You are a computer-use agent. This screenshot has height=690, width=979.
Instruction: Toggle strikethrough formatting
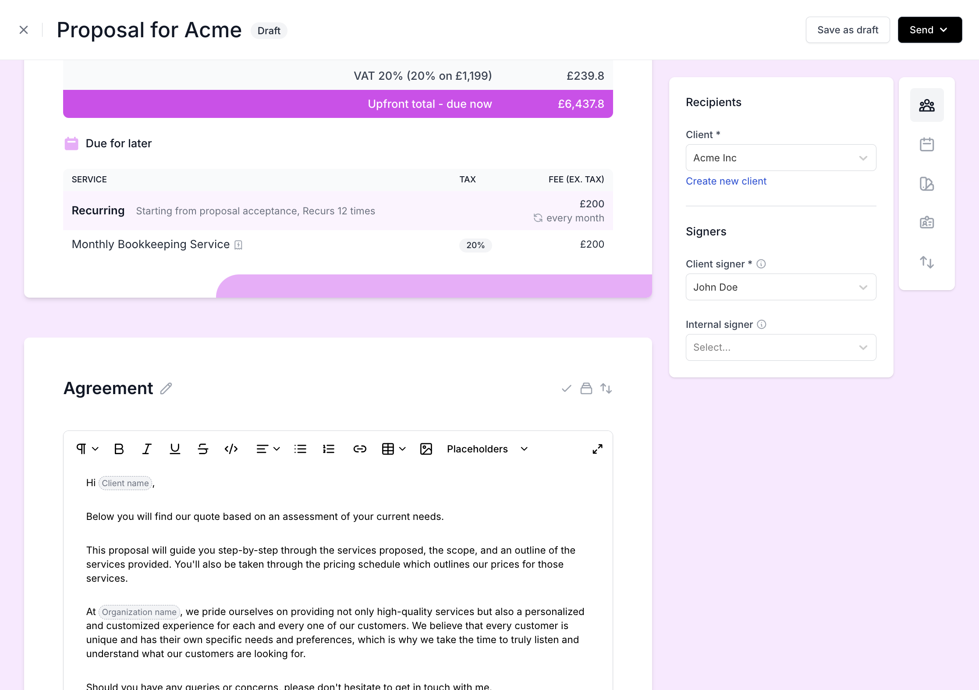pos(203,449)
